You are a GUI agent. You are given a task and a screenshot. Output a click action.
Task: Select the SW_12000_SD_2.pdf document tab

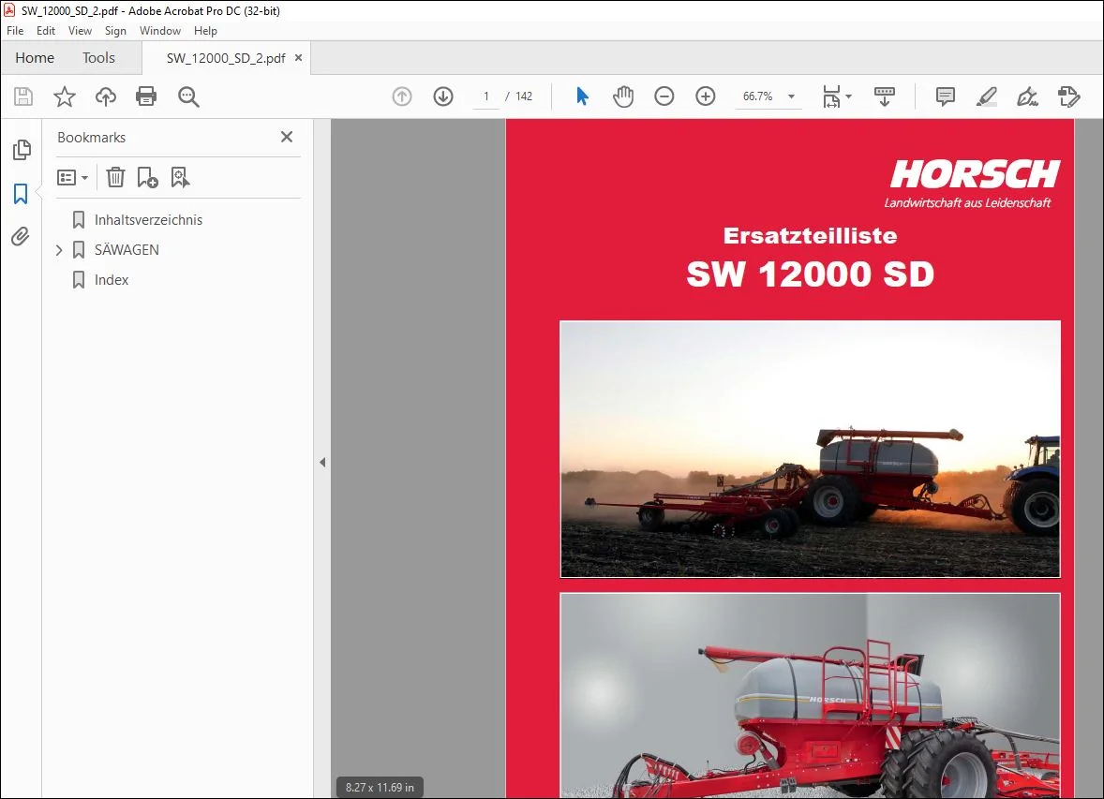pos(226,58)
